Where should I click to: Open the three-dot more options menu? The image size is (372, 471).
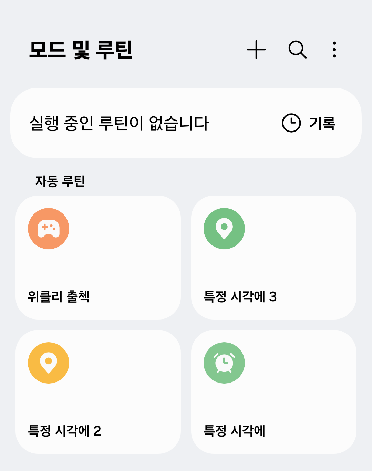(334, 50)
